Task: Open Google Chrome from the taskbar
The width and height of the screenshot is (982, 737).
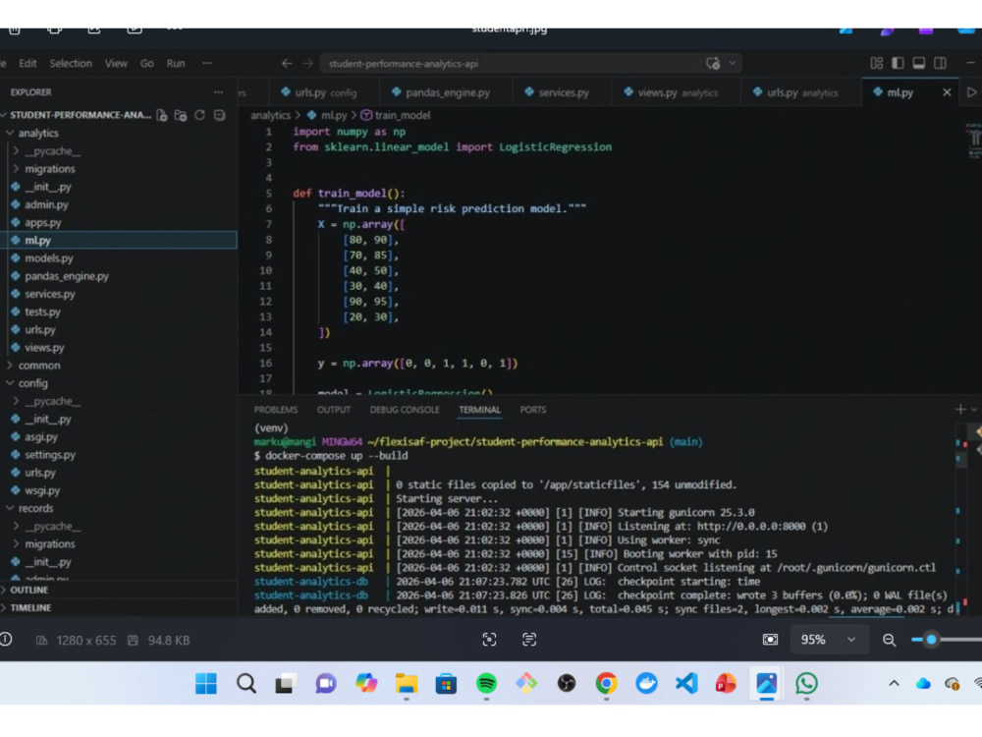Action: point(606,683)
